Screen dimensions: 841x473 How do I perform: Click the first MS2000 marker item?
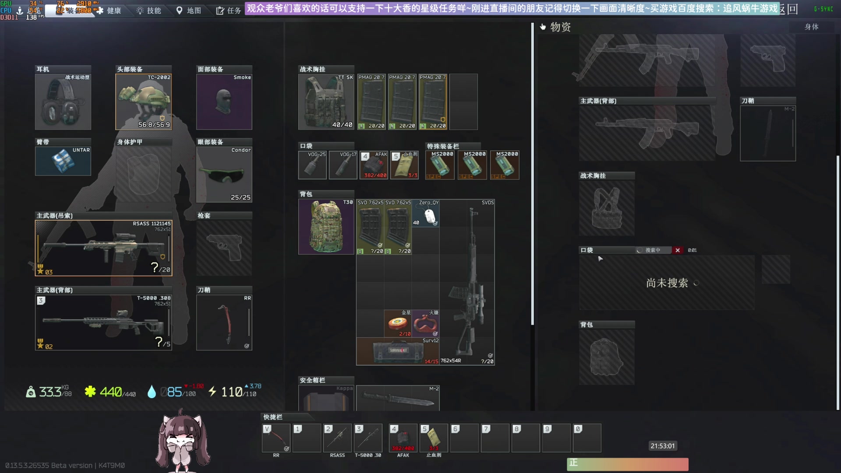click(440, 165)
